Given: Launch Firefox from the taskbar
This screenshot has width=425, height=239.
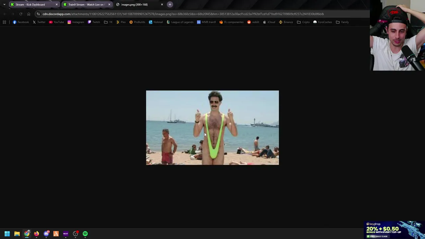Looking at the screenshot, I should click(37, 234).
